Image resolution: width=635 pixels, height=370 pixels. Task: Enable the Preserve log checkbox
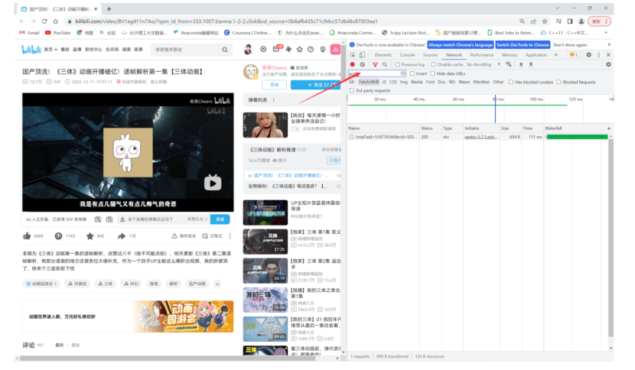[397, 64]
